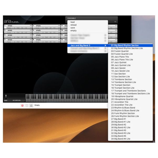Click the square stop button
The image size is (158, 158).
pyautogui.click(x=27, y=105)
